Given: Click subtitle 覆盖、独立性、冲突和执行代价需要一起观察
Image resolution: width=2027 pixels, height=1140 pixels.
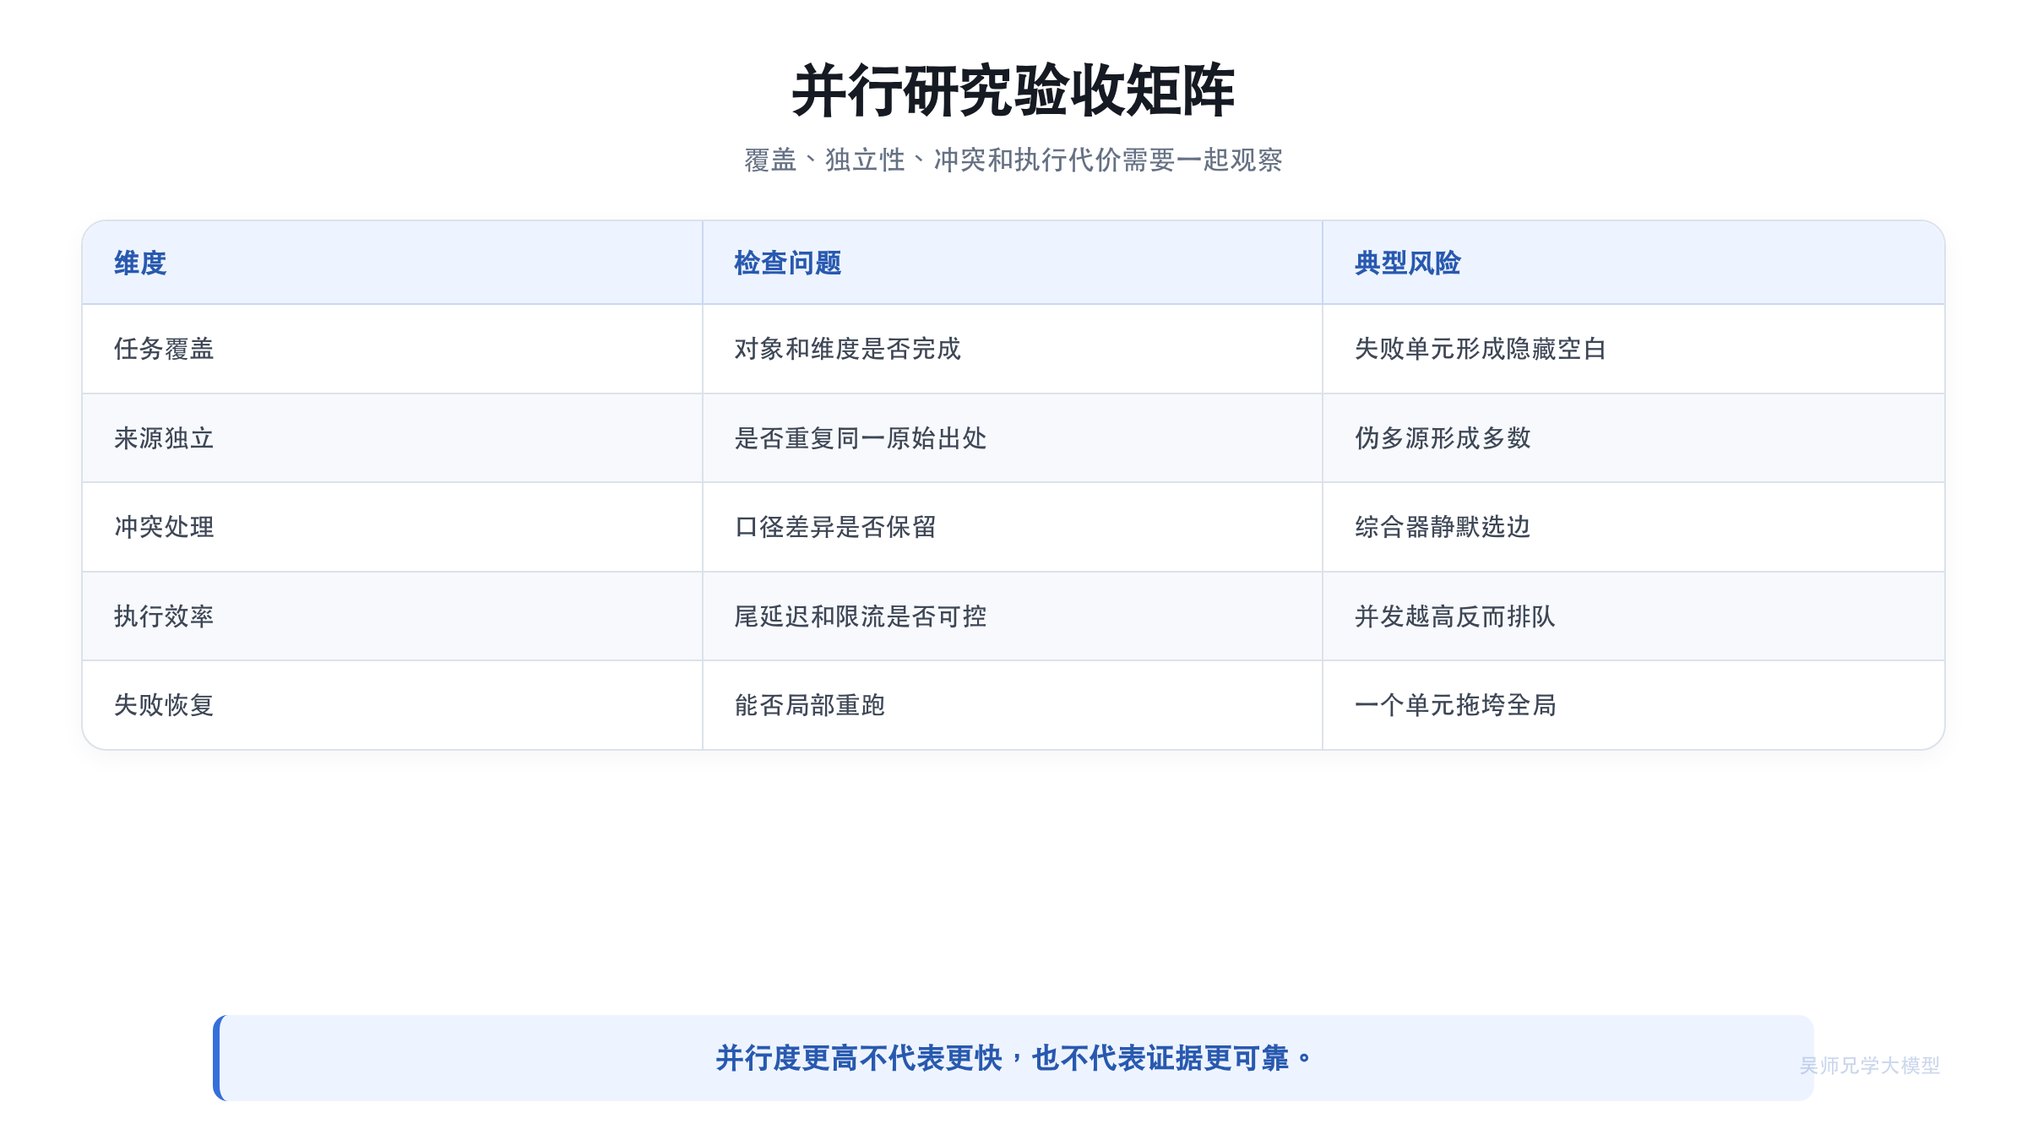Looking at the screenshot, I should pos(1013,160).
